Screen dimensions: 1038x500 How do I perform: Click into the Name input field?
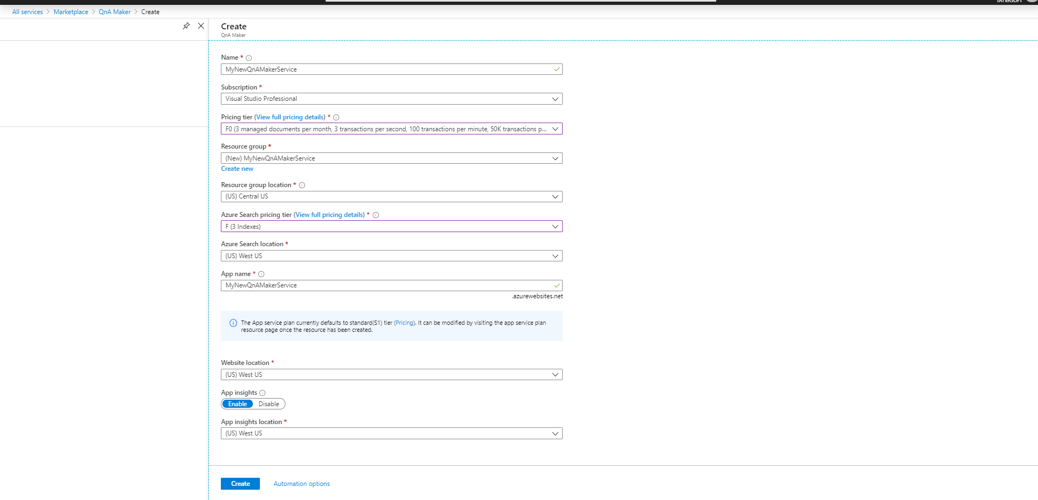click(391, 69)
